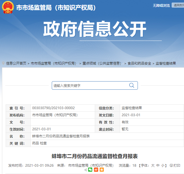Click 市市场监管局（市知识产权局） header title
This screenshot has width=184, height=174.
56,8
